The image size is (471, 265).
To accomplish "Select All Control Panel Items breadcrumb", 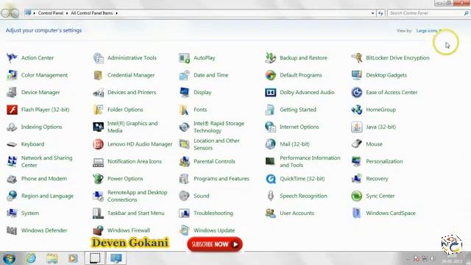I will (x=91, y=13).
